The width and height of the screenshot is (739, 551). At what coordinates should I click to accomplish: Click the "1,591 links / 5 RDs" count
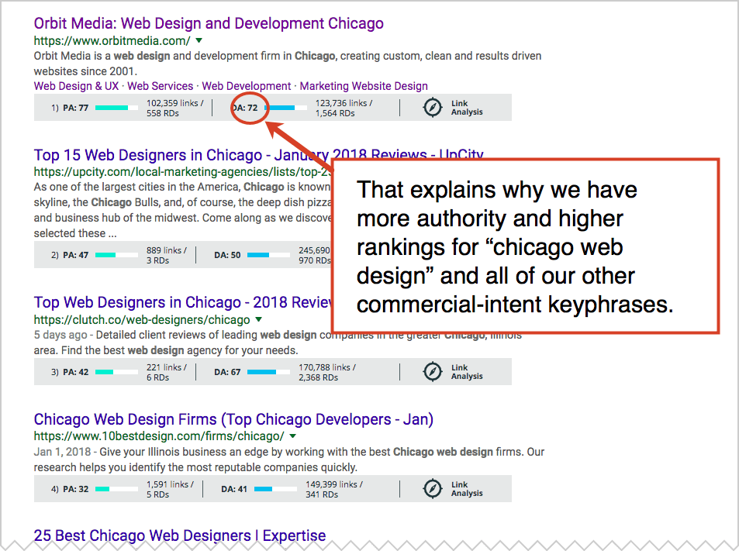[x=170, y=489]
